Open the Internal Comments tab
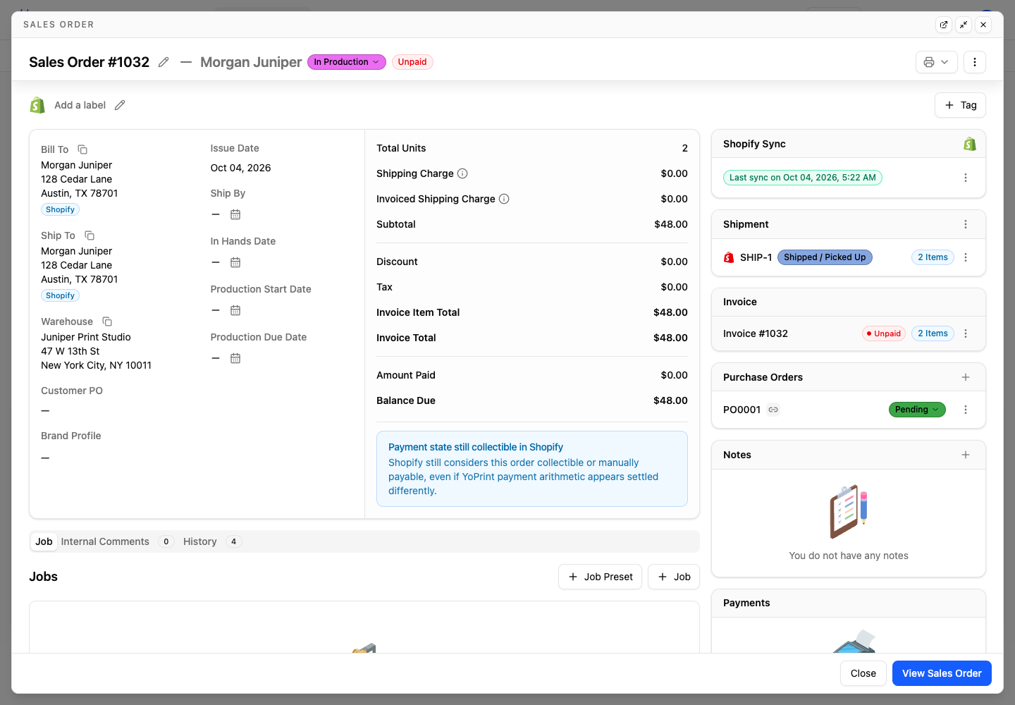 tap(117, 541)
